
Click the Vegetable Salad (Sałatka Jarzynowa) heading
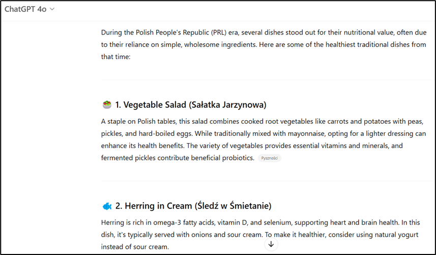pos(191,105)
